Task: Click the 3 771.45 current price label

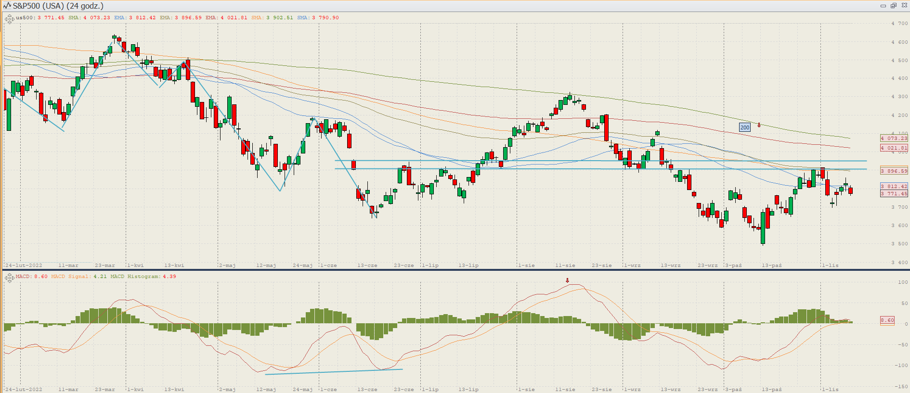Action: pos(894,194)
